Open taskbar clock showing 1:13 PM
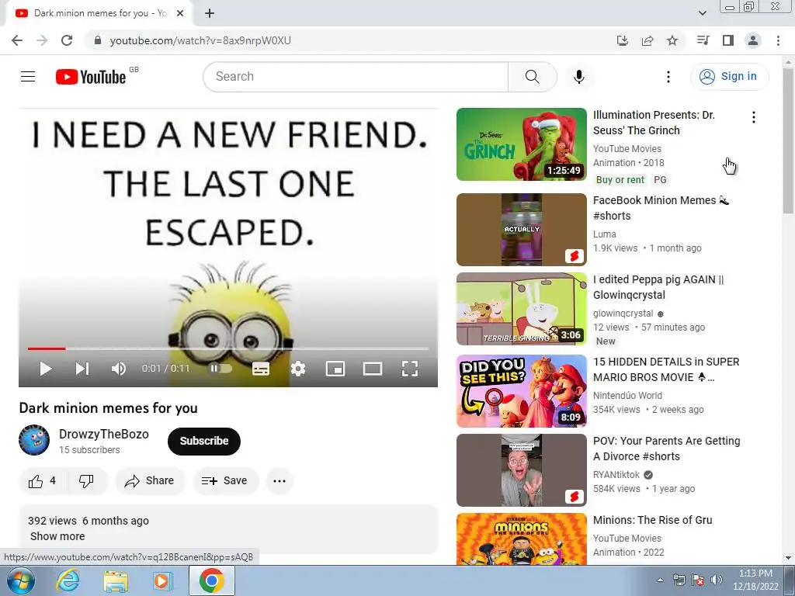The image size is (795, 596). 755,580
